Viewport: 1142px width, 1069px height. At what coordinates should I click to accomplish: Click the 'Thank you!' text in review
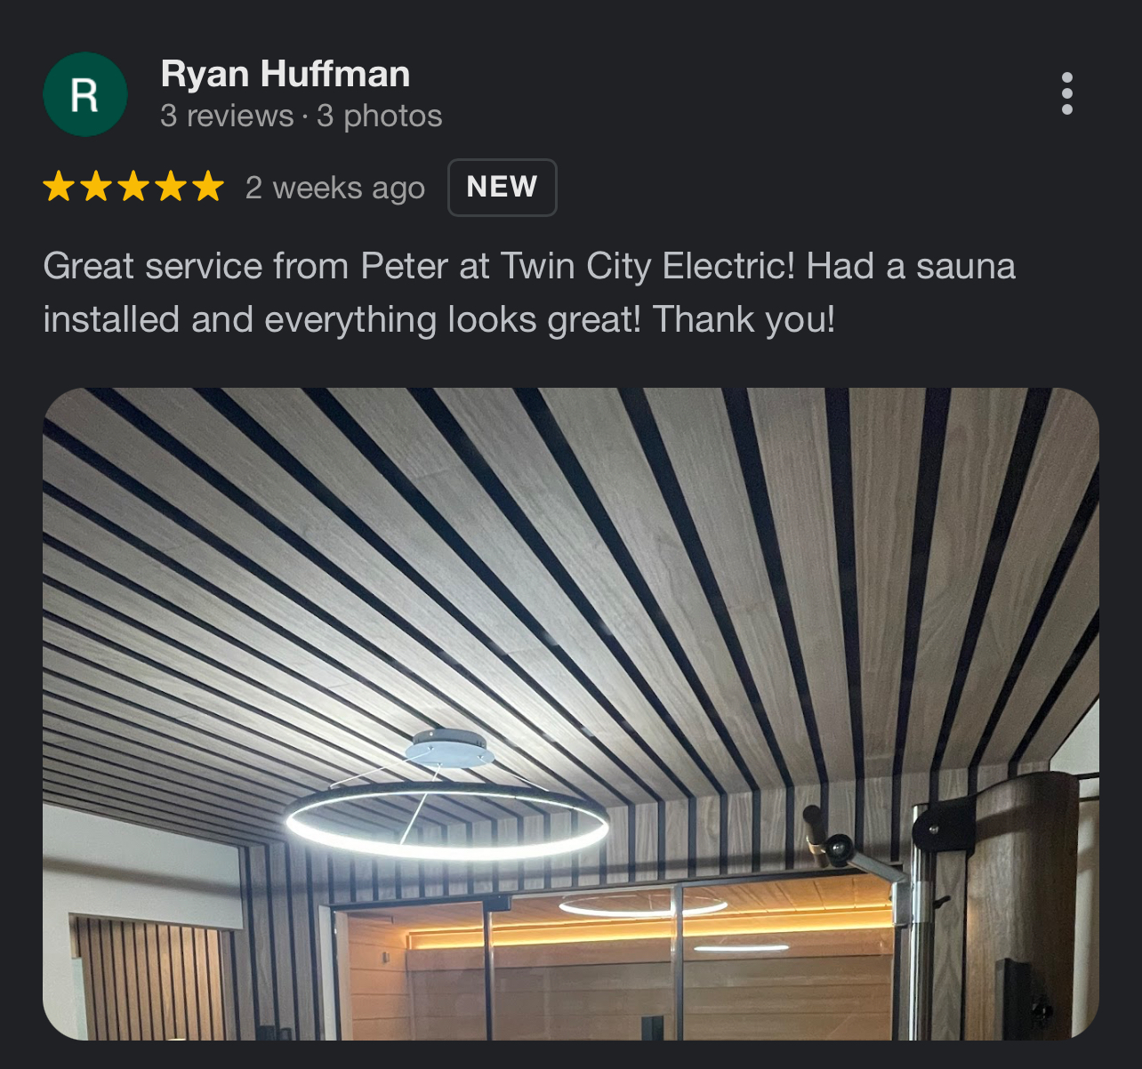point(744,319)
